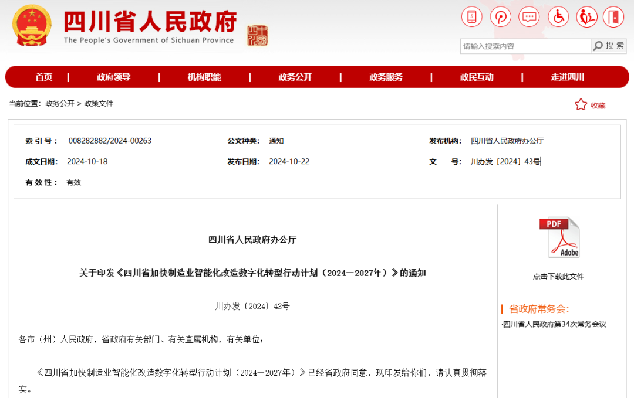Open the speech bubble message icon
The height and width of the screenshot is (398, 634).
pos(529,16)
